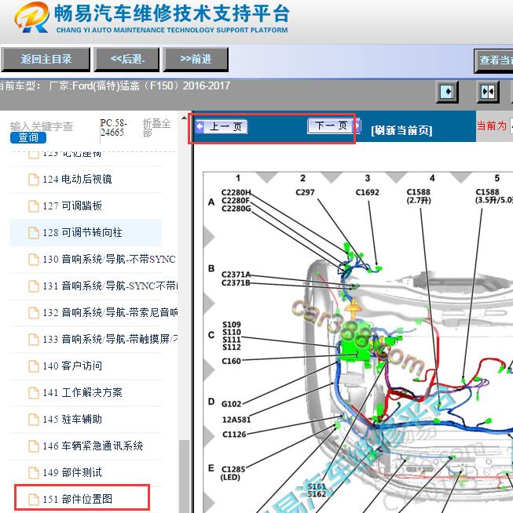
Task: Click document icon beside 140 客户访问
Action: click(x=34, y=366)
